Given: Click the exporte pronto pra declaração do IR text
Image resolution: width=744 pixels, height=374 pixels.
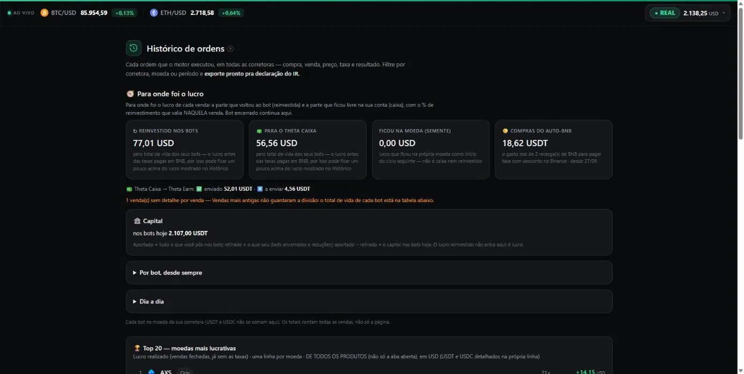Looking at the screenshot, I should pos(251,74).
